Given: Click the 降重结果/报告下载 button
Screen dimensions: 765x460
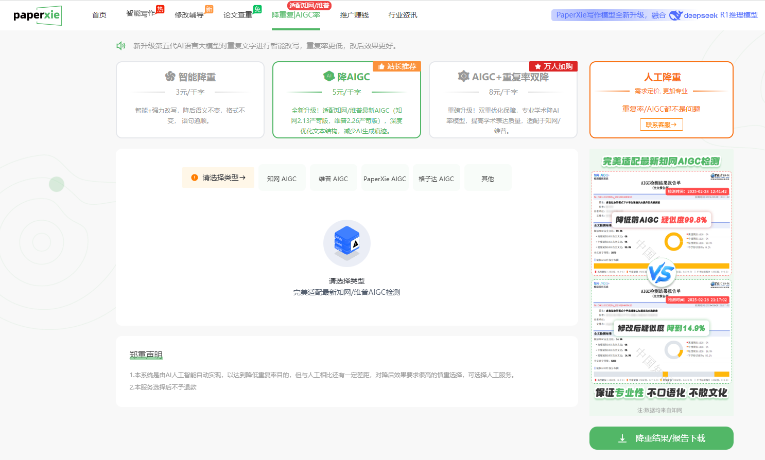Looking at the screenshot, I should click(662, 438).
